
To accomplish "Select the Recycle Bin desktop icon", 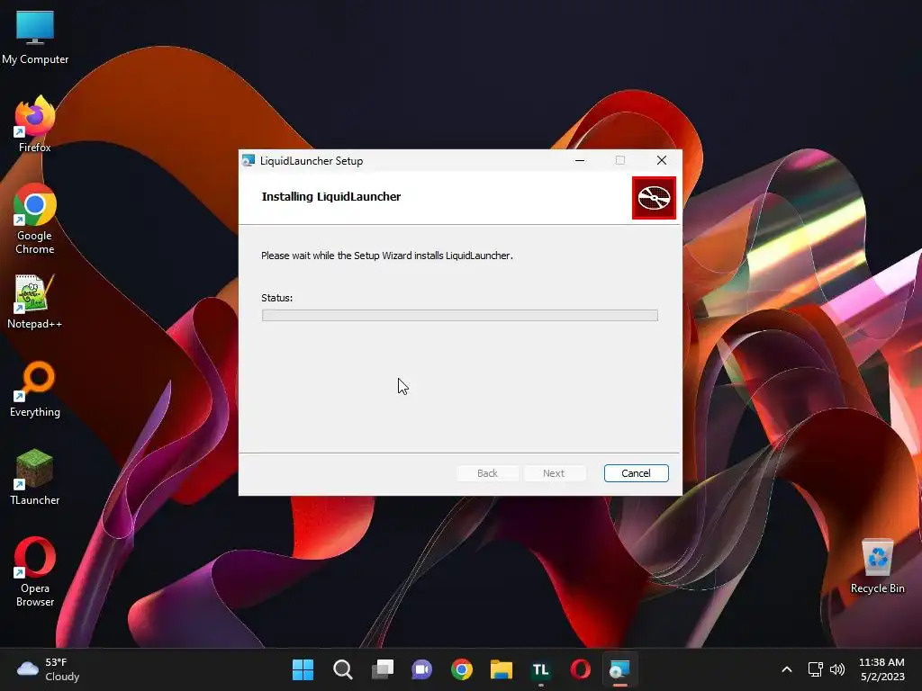I will [877, 566].
